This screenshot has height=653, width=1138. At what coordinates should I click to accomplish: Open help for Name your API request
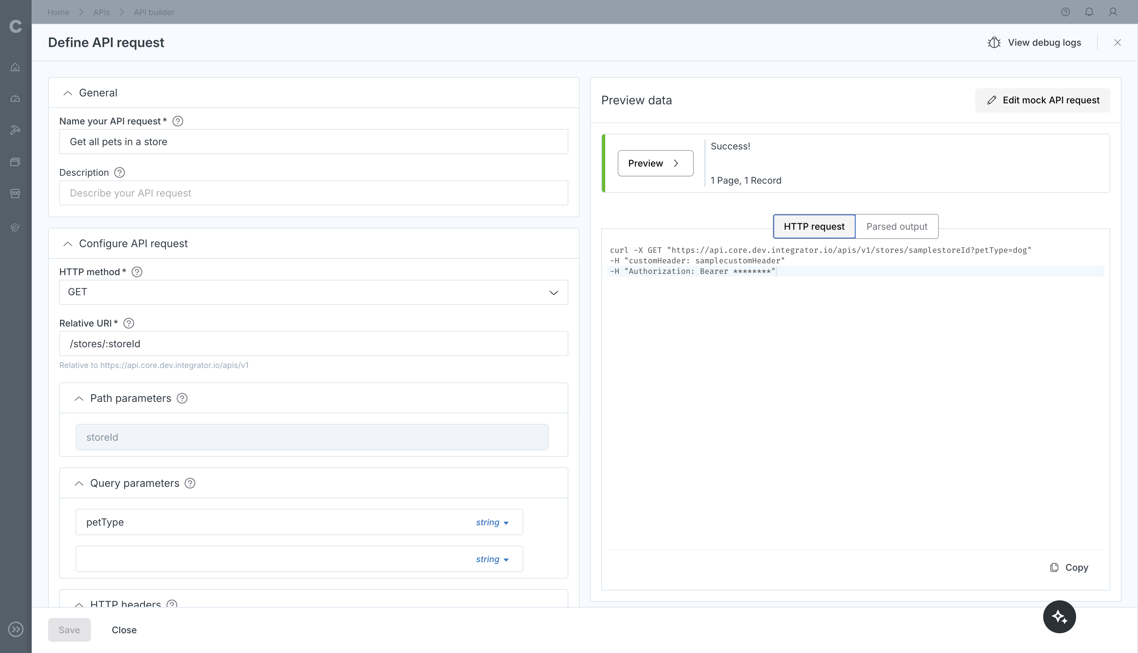click(177, 121)
